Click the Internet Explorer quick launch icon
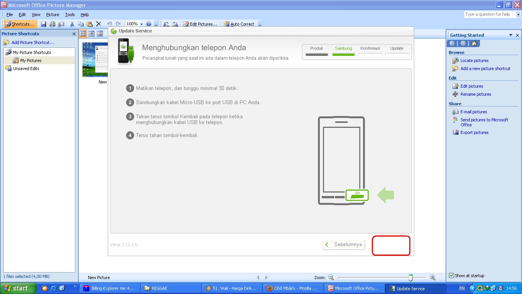Viewport: 522px width, 294px height. pos(53,288)
